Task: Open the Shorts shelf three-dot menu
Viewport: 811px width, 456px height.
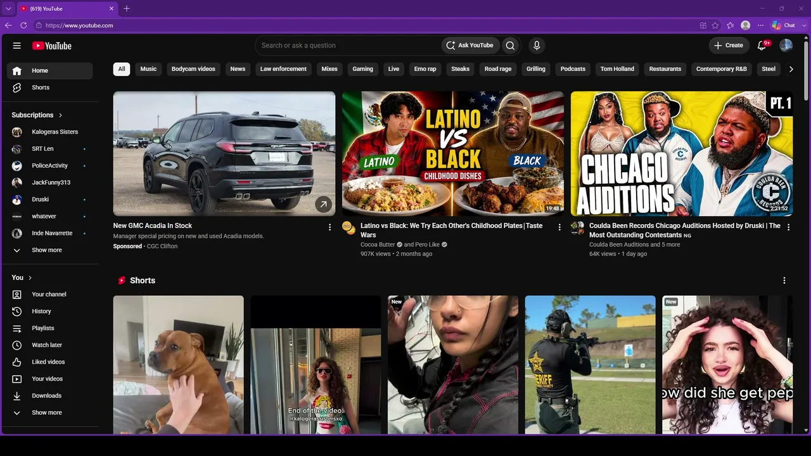Action: point(784,281)
